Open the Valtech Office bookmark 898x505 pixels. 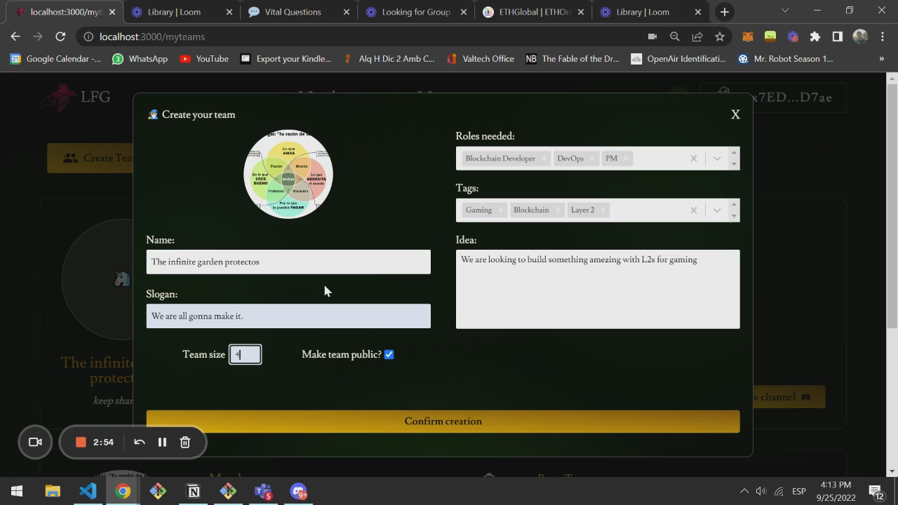[480, 59]
